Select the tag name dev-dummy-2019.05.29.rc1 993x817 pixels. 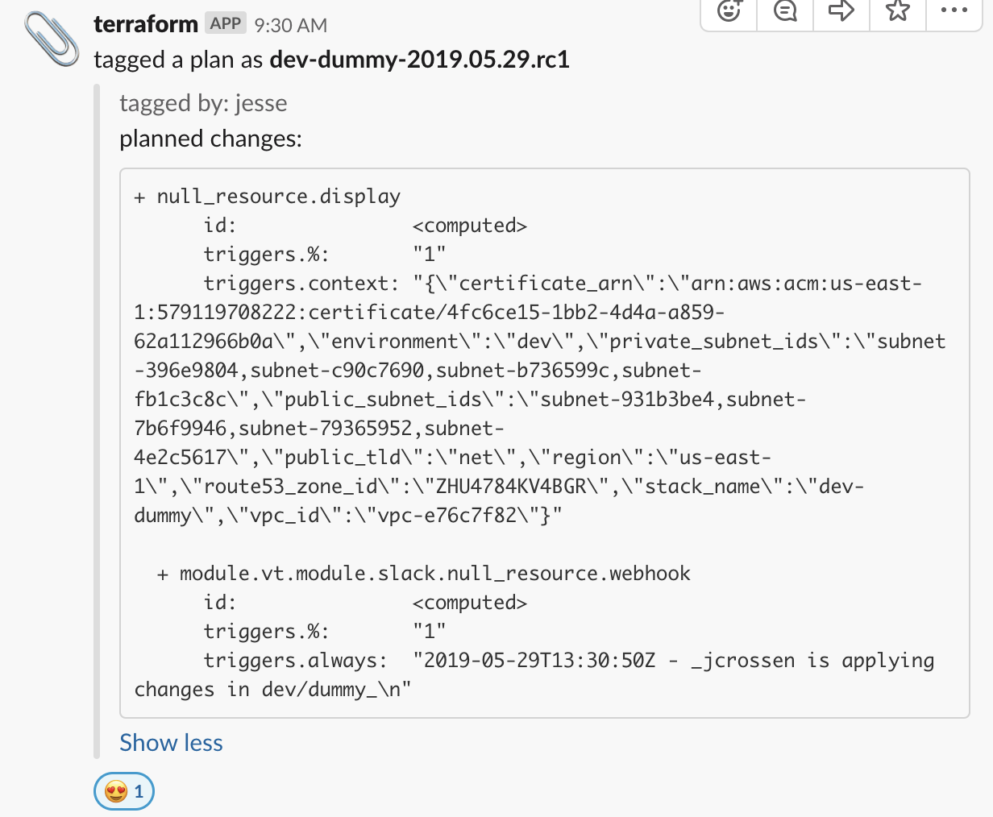[420, 60]
